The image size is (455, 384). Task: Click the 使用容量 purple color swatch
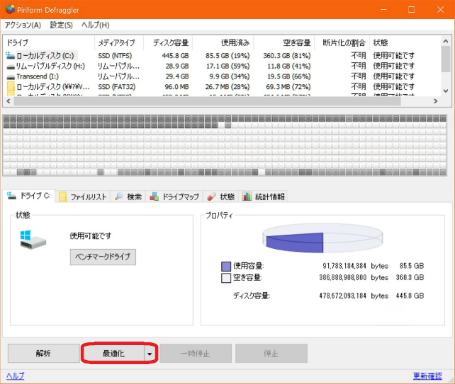(x=226, y=266)
